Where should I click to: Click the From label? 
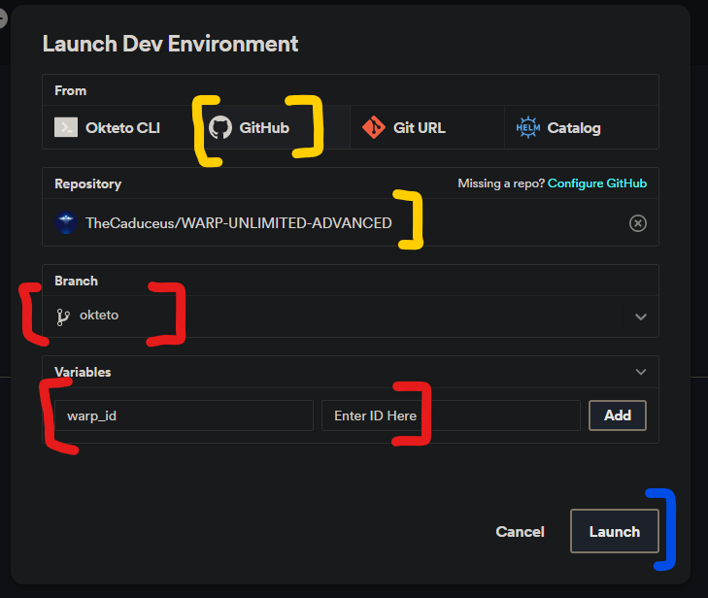coord(71,90)
